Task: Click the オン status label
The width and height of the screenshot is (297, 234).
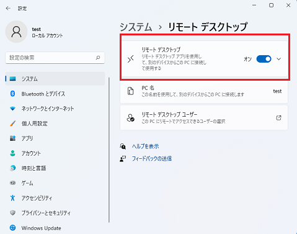Action: (247, 59)
